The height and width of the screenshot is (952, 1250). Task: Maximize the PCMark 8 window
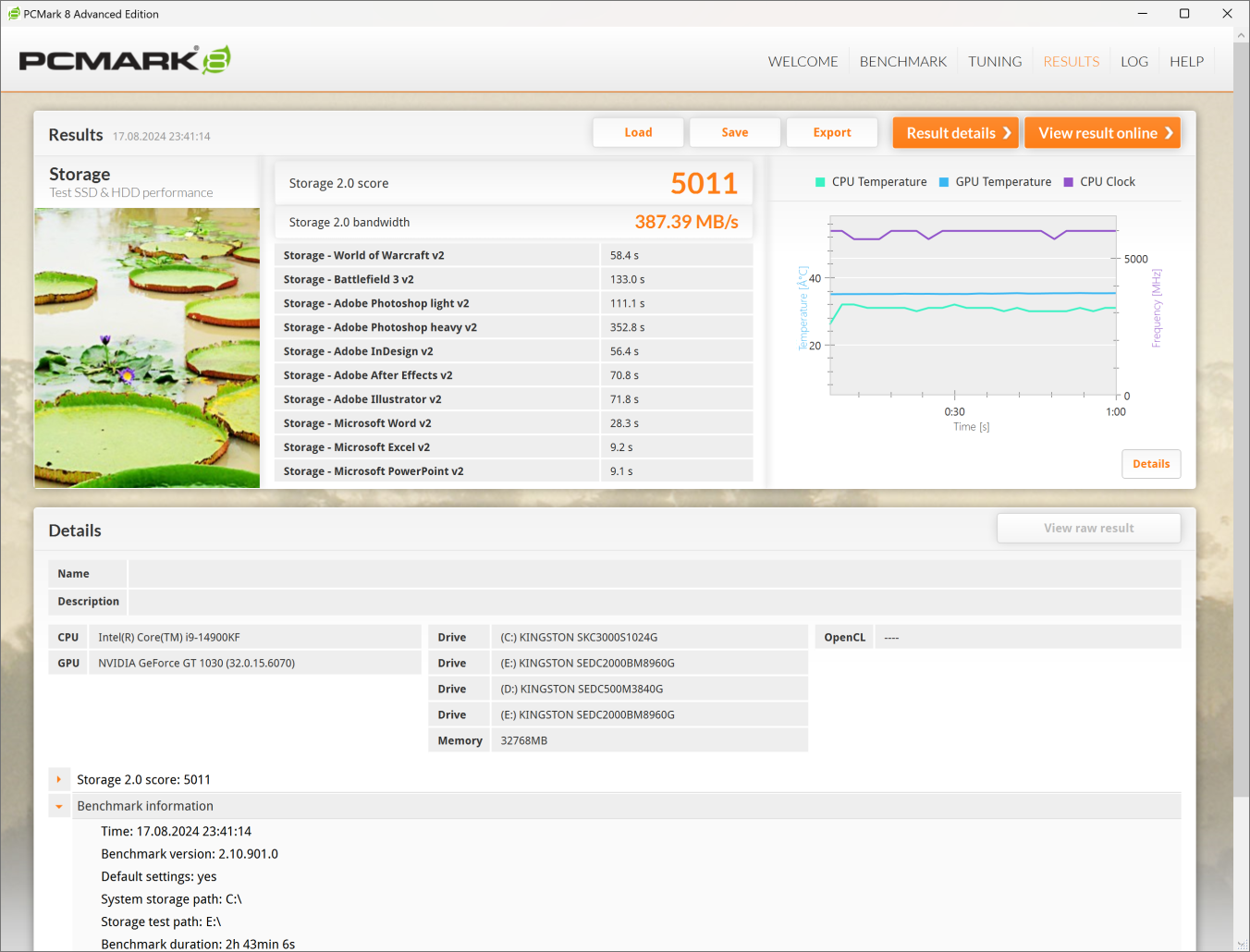[1184, 14]
